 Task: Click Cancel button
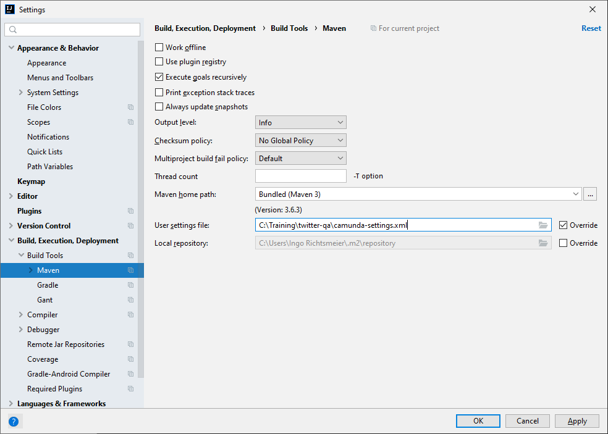527,421
